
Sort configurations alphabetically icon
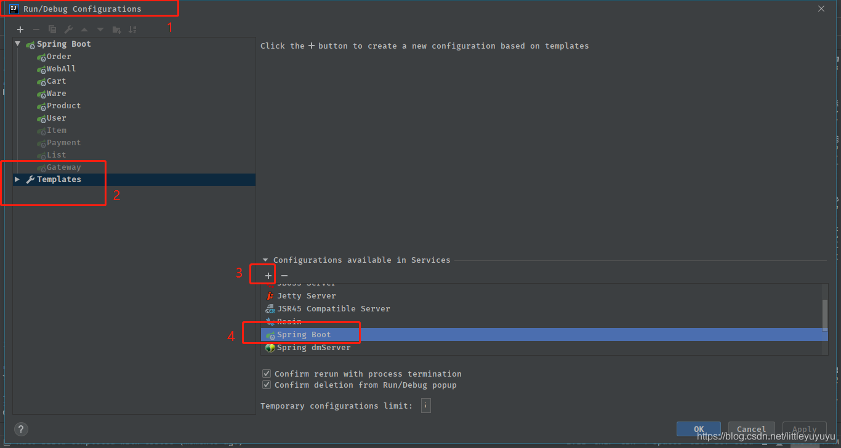pyautogui.click(x=132, y=30)
